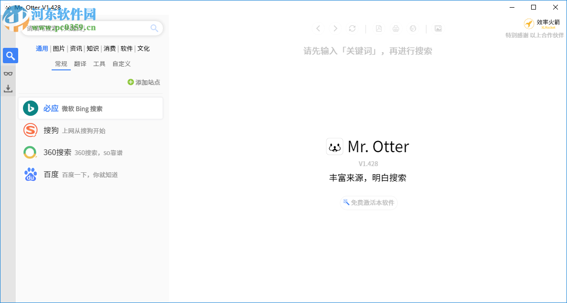Click the export to PDF icon
The image size is (567, 303).
click(x=379, y=28)
